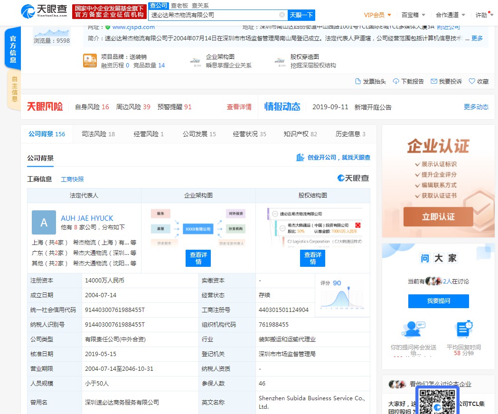This screenshot has width=498, height=414.
Task: Click 预警提醒 91
Action: pos(174,107)
